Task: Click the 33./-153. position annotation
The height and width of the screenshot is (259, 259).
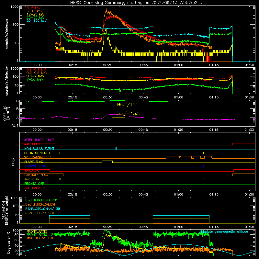Action: pyautogui.click(x=129, y=114)
